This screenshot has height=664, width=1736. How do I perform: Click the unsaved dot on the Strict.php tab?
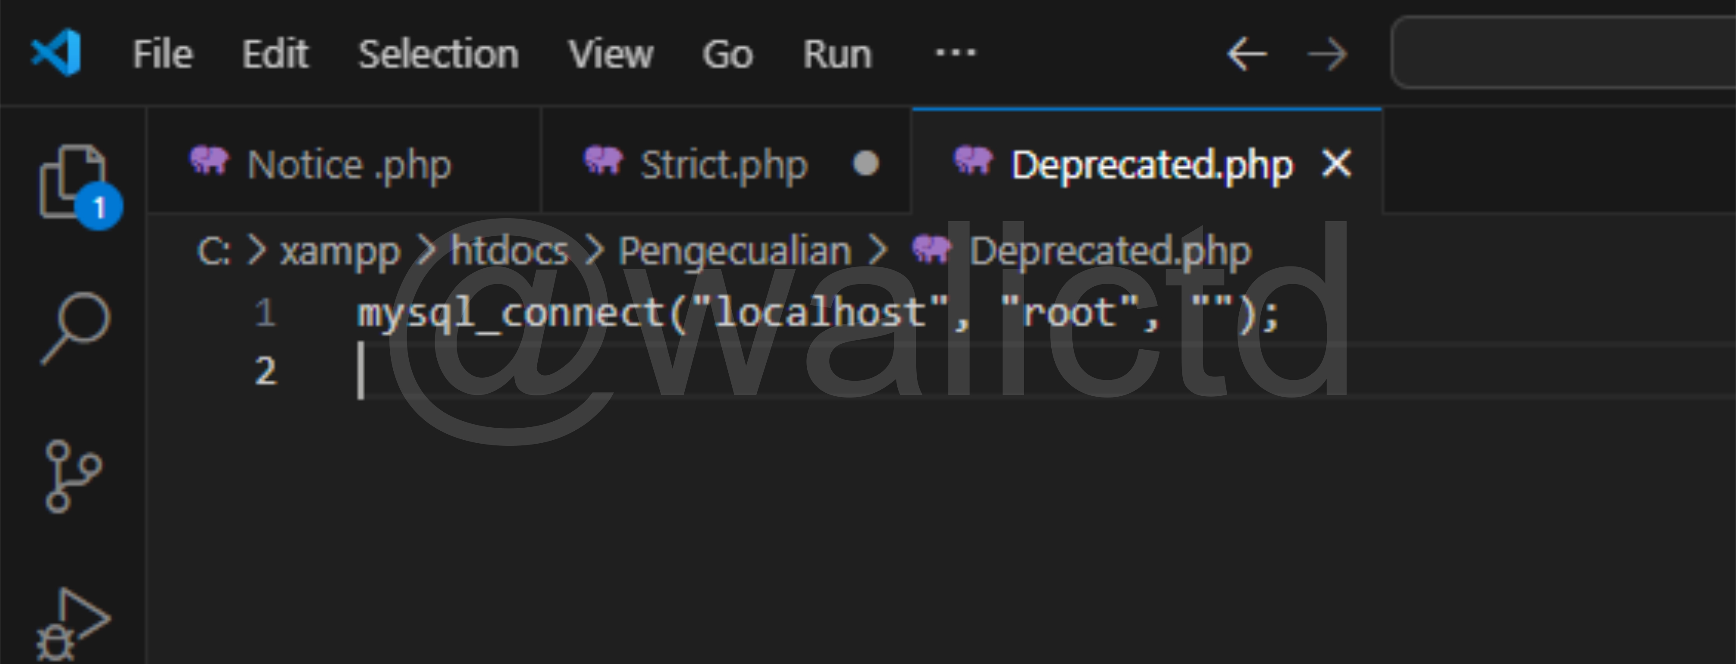[865, 163]
